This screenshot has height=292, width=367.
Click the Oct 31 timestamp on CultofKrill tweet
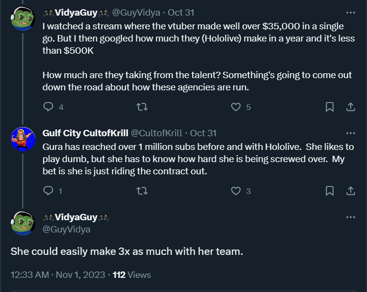[203, 133]
